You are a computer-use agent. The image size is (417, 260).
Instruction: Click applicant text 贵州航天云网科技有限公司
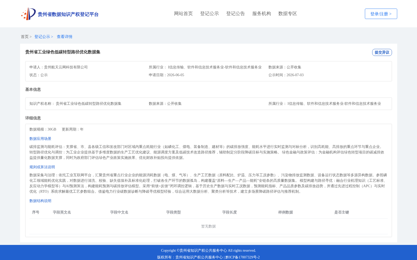(x=66, y=67)
